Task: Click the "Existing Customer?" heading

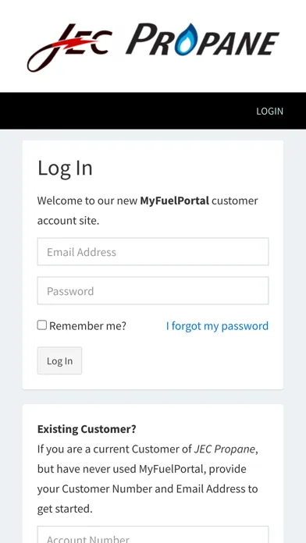Action: click(87, 429)
